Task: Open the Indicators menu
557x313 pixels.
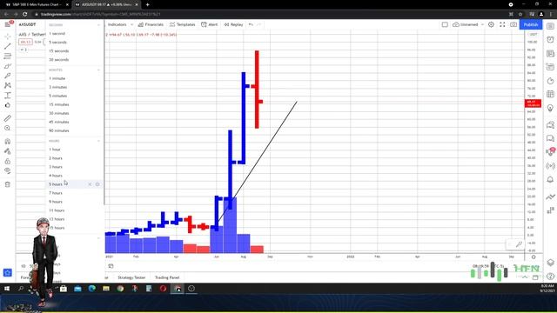Action: 117,24
